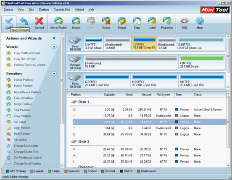The image size is (232, 180).
Task: Select the H: 27.23 GB row
Action: click(x=149, y=156)
